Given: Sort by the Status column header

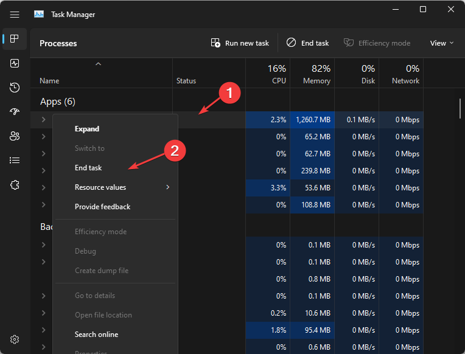Looking at the screenshot, I should [x=209, y=73].
